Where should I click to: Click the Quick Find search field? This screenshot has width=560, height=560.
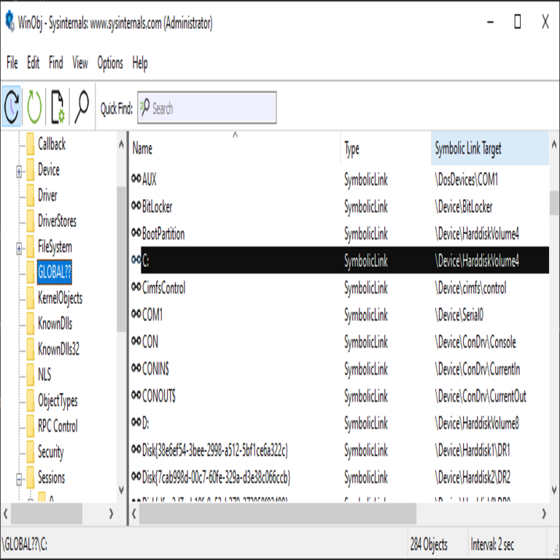click(207, 108)
